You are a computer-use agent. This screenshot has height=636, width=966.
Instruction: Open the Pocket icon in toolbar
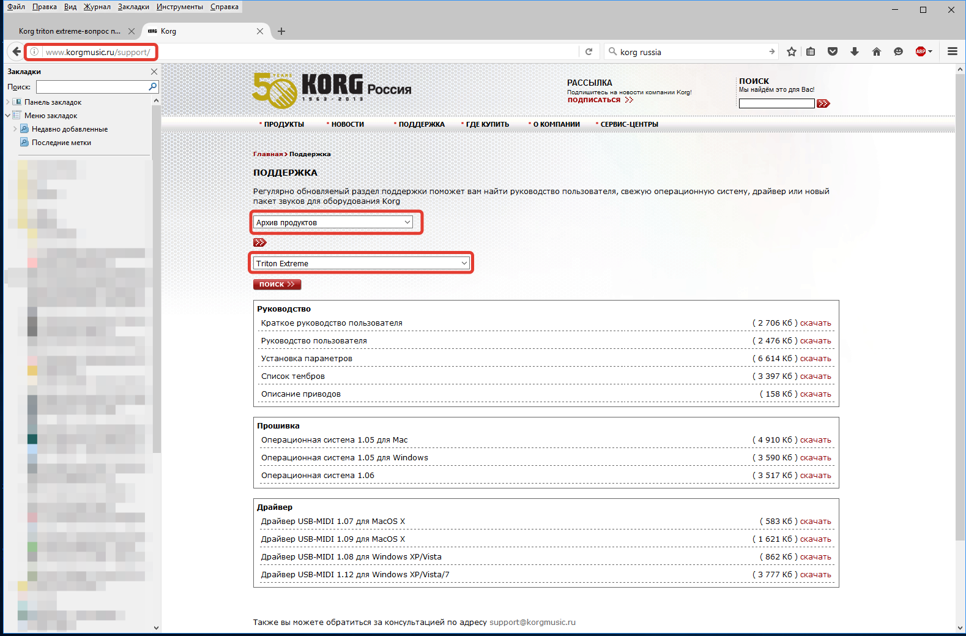[x=833, y=52]
